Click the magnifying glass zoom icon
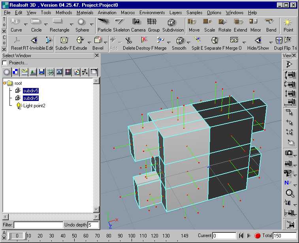The image size is (299, 243). point(290,193)
